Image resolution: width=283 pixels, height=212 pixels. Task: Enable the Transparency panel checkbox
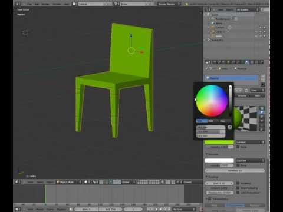point(210,199)
